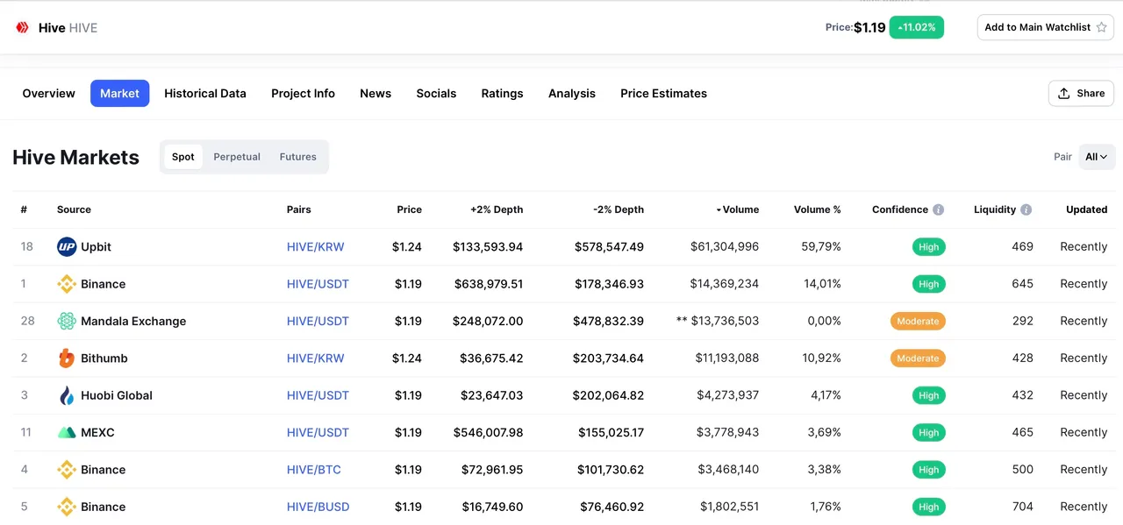Screen dimensions: 1123x525
Task: Click the info icon next to Confidence
Action: pos(939,209)
